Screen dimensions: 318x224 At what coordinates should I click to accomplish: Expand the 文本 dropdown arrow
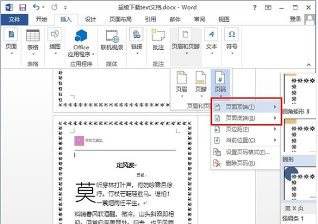[x=212, y=53]
